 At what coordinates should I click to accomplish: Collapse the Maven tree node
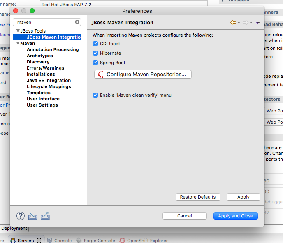point(18,43)
